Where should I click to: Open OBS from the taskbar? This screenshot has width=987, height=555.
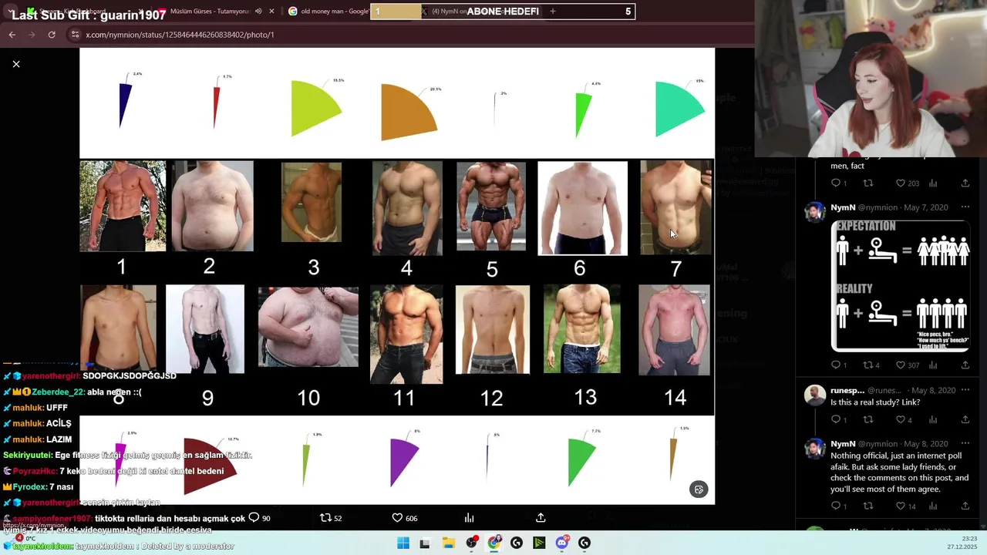(x=471, y=543)
